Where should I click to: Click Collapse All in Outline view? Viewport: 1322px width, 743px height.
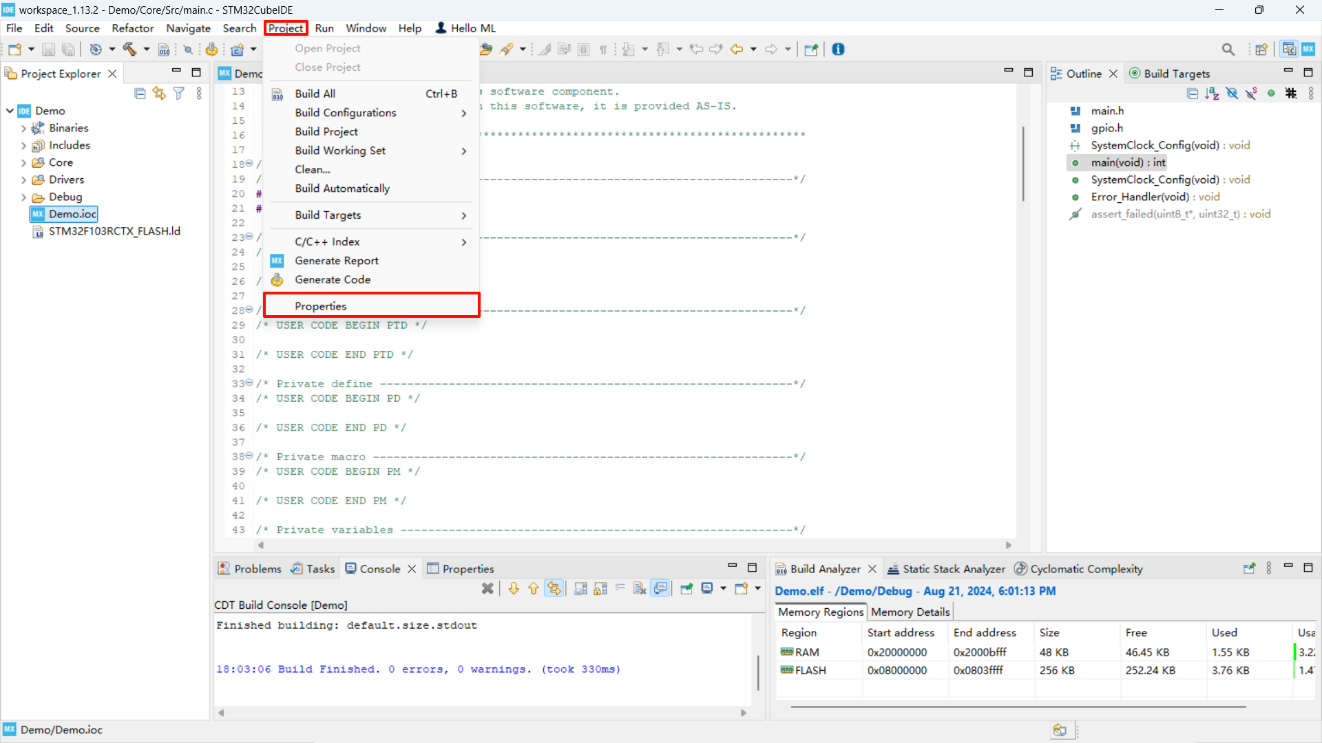pyautogui.click(x=1193, y=94)
